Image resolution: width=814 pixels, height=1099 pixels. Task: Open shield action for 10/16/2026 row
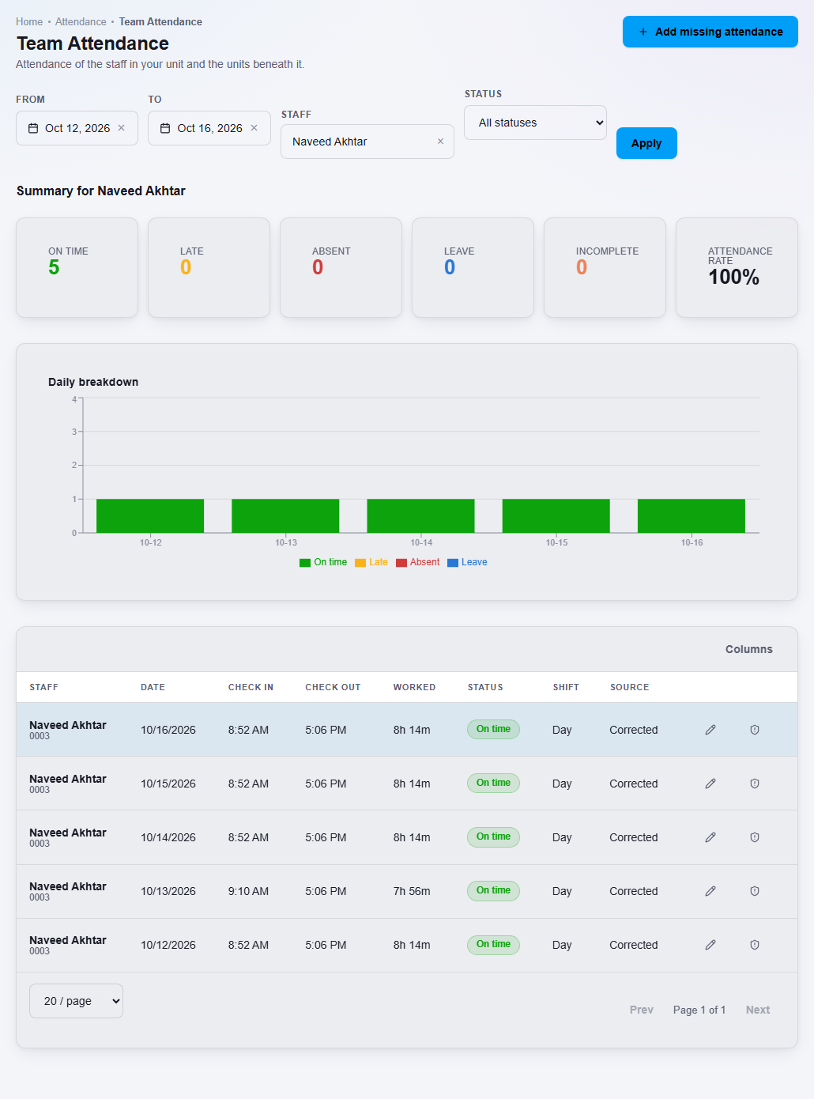(x=755, y=730)
